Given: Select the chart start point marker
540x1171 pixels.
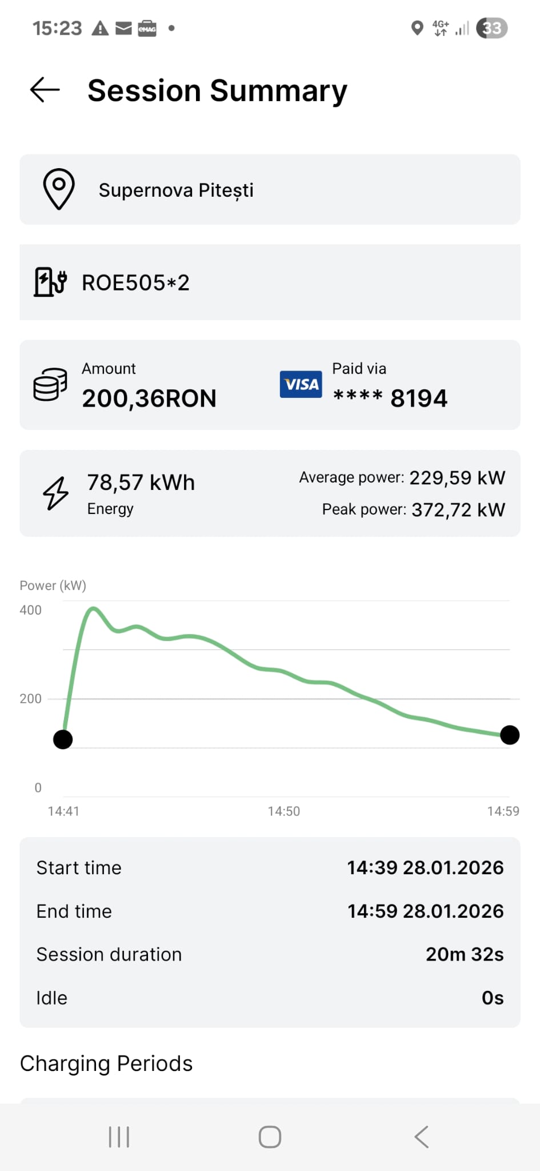Looking at the screenshot, I should click(x=63, y=739).
